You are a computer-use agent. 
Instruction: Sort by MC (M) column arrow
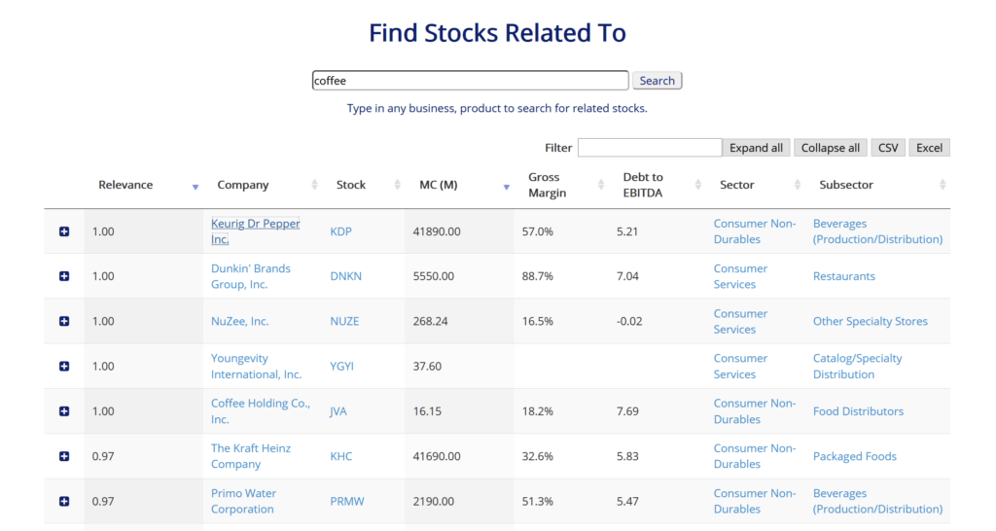(x=506, y=187)
